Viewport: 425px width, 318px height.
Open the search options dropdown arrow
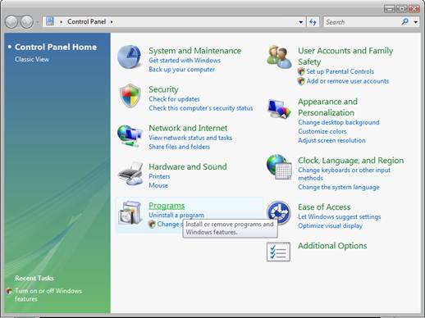(416, 22)
